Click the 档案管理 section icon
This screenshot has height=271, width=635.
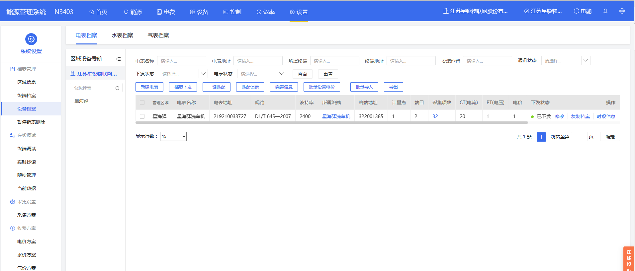[13, 69]
